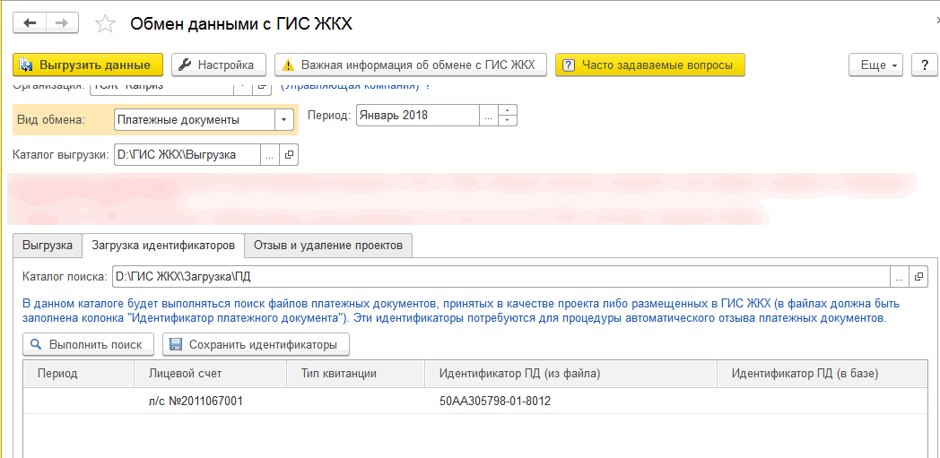
Task: Click Сохранить идентификаторы button
Action: pos(256,344)
